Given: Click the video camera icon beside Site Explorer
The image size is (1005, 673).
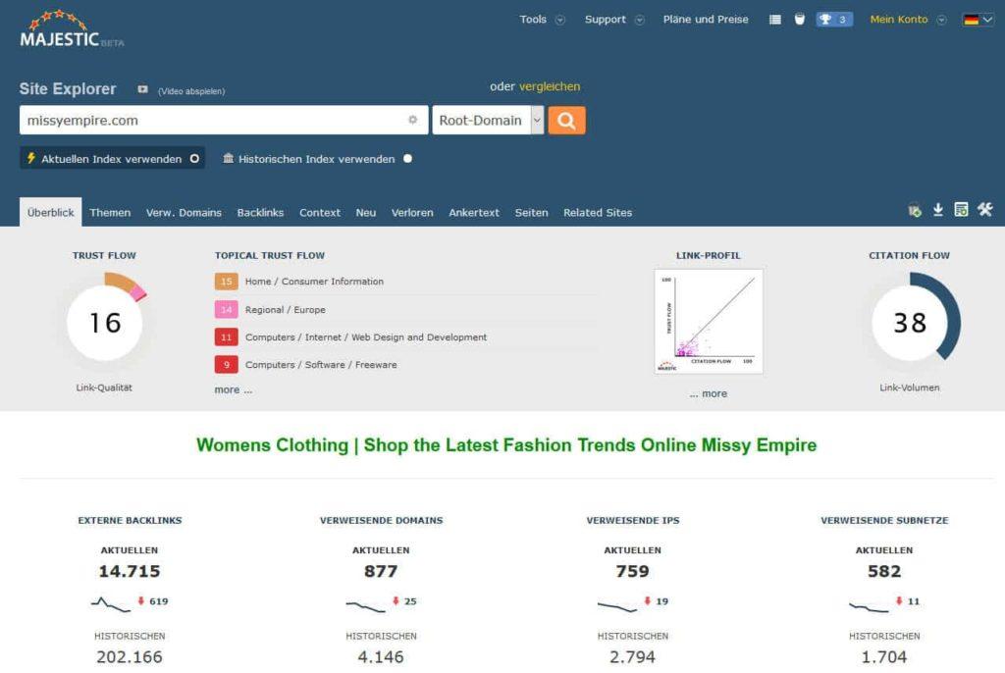Looking at the screenshot, I should pos(142,89).
